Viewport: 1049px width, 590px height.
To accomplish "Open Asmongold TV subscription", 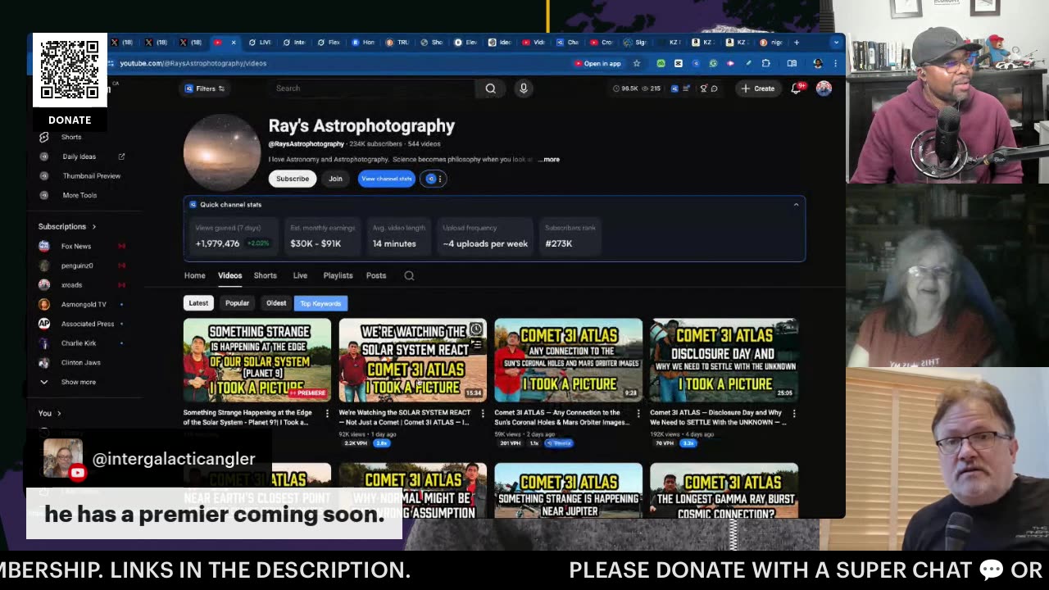I will 84,305.
